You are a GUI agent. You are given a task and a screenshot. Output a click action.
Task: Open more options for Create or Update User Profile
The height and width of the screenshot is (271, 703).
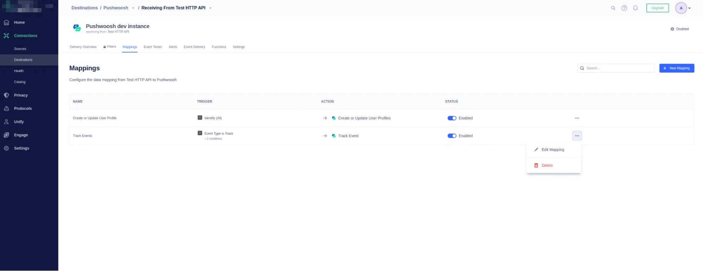577,118
